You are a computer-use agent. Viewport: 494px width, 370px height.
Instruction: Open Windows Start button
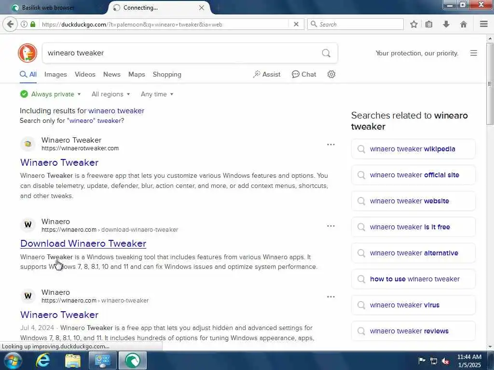(13, 360)
